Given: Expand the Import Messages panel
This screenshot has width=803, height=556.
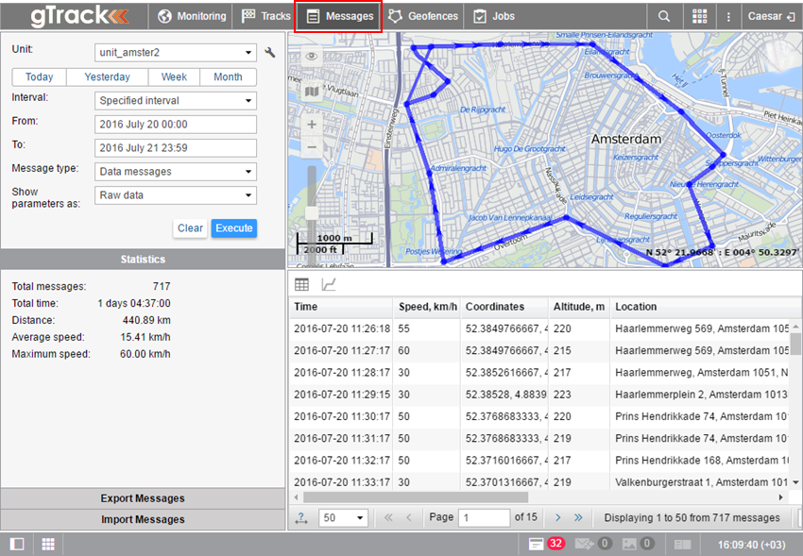Looking at the screenshot, I should pos(143,519).
